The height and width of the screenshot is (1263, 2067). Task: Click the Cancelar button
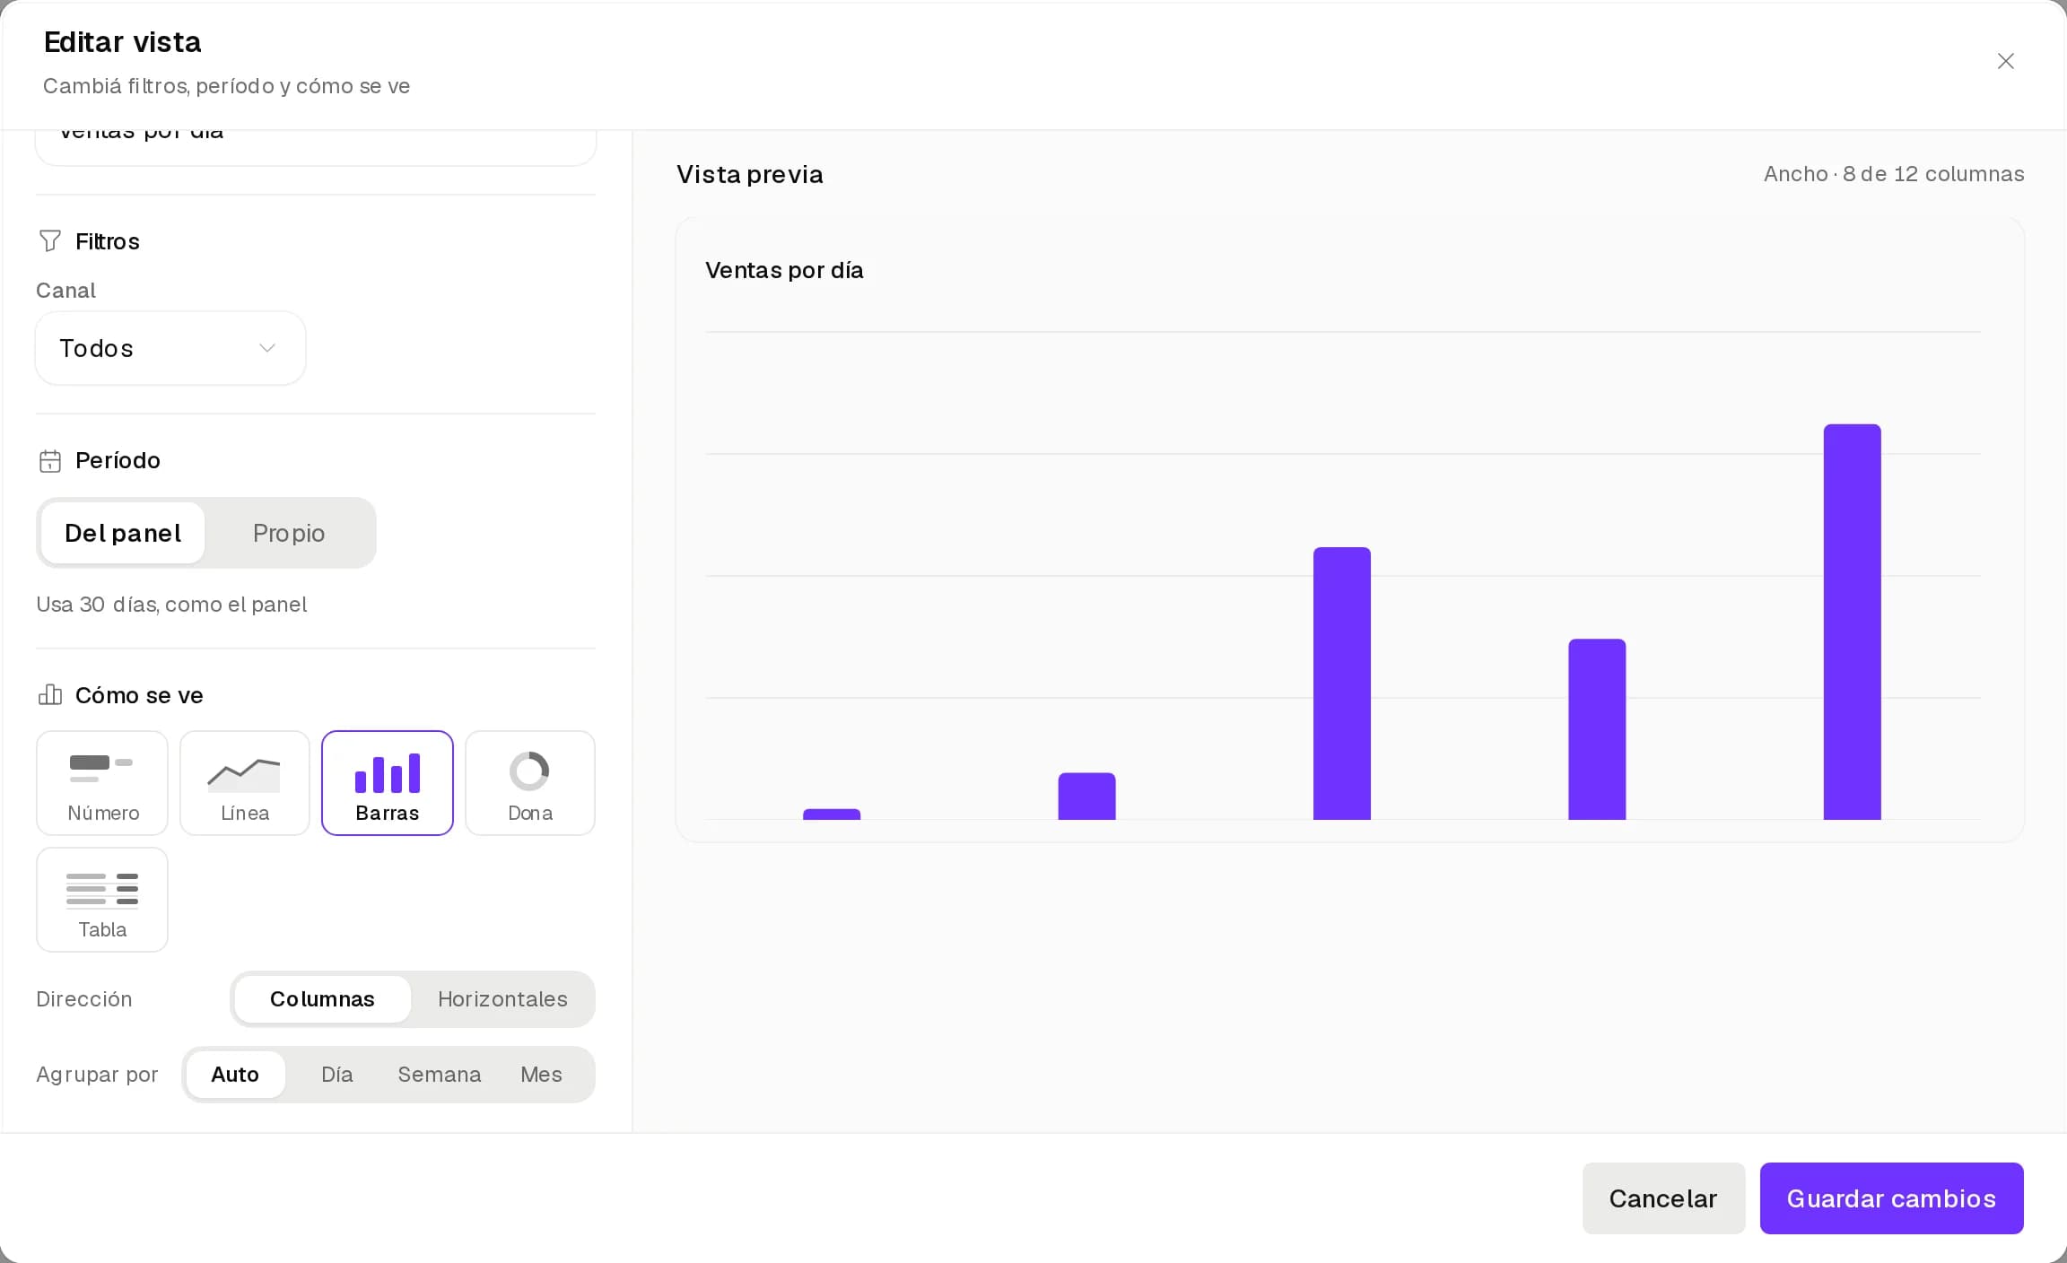coord(1663,1198)
